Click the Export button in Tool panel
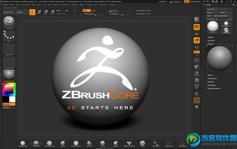 click(x=226, y=13)
